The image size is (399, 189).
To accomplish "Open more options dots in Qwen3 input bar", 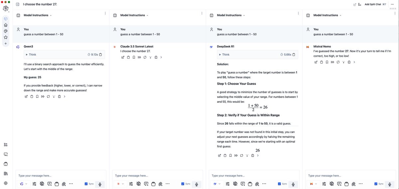I will point(71,184).
